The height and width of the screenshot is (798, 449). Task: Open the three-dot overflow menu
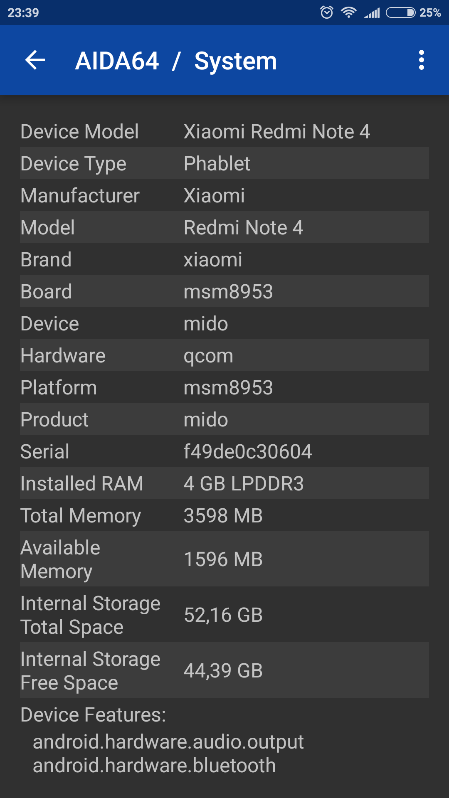pyautogui.click(x=421, y=60)
